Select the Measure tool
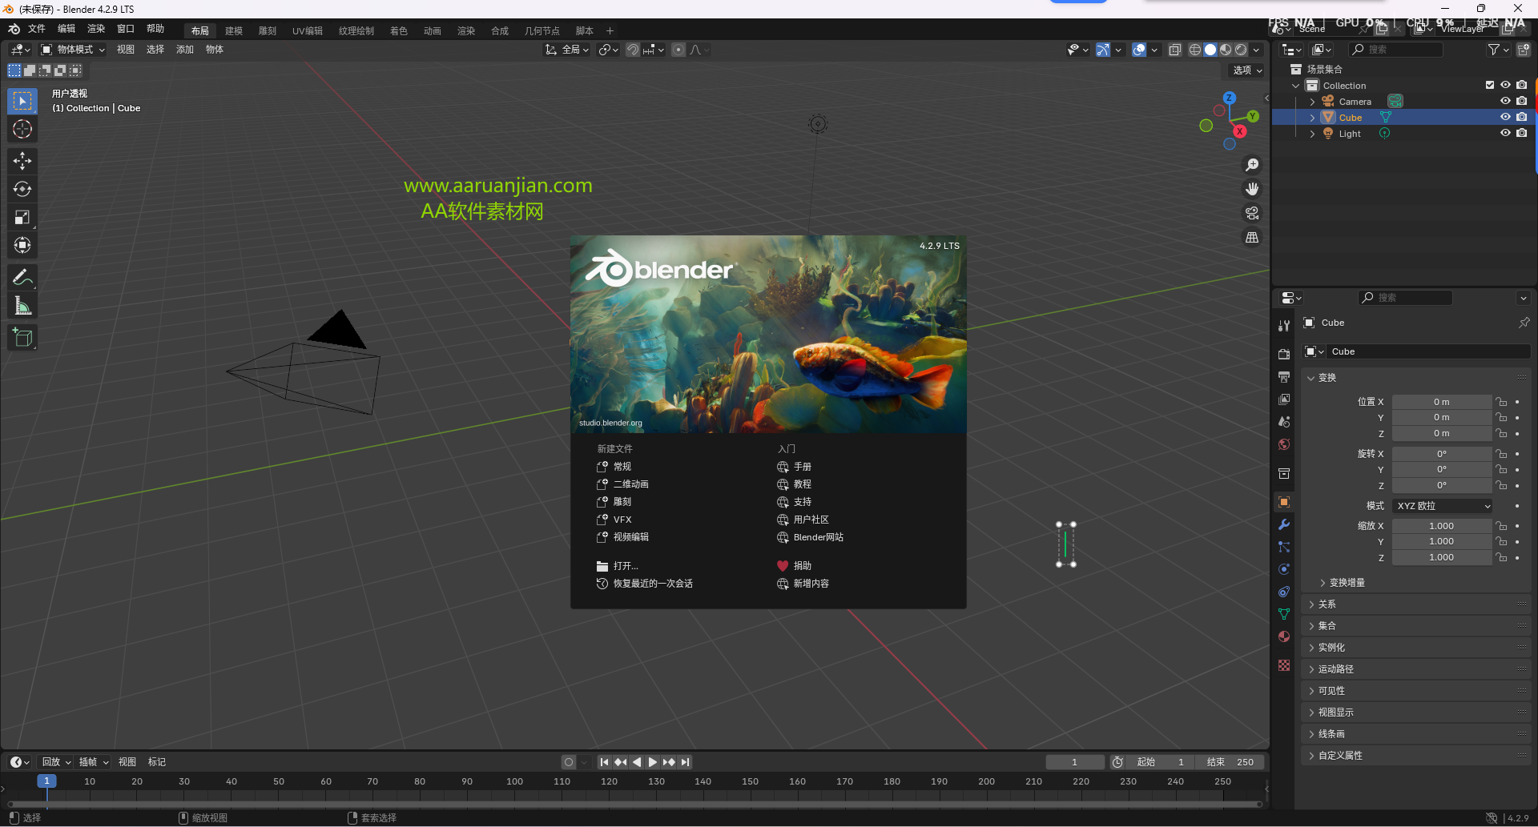Image resolution: width=1538 pixels, height=827 pixels. point(22,304)
